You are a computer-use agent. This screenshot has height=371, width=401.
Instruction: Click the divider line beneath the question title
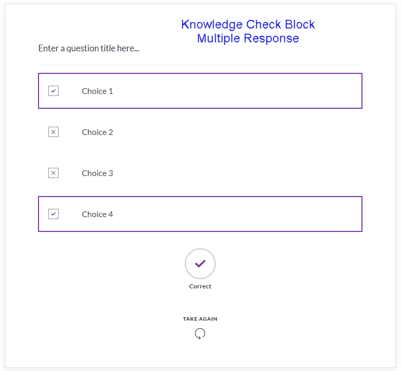click(200, 65)
